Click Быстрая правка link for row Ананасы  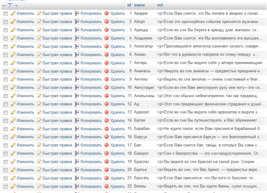57,71
